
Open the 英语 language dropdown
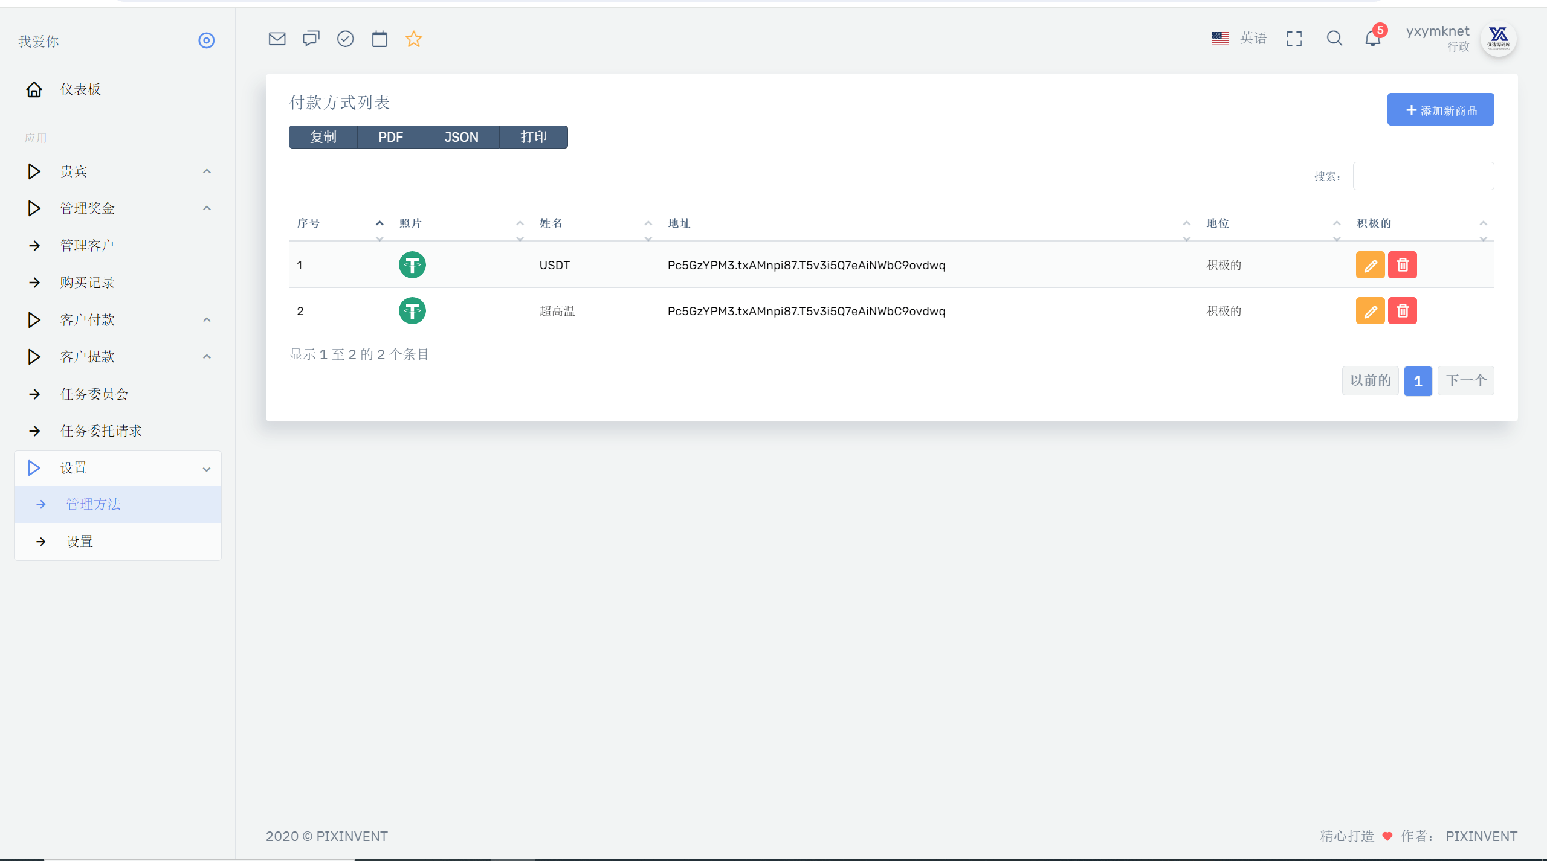coord(1239,39)
